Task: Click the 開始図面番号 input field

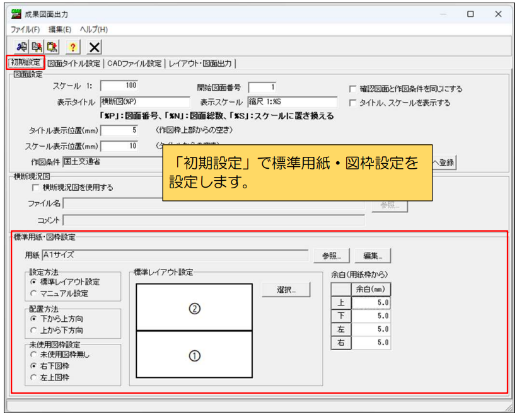Action: (x=262, y=88)
